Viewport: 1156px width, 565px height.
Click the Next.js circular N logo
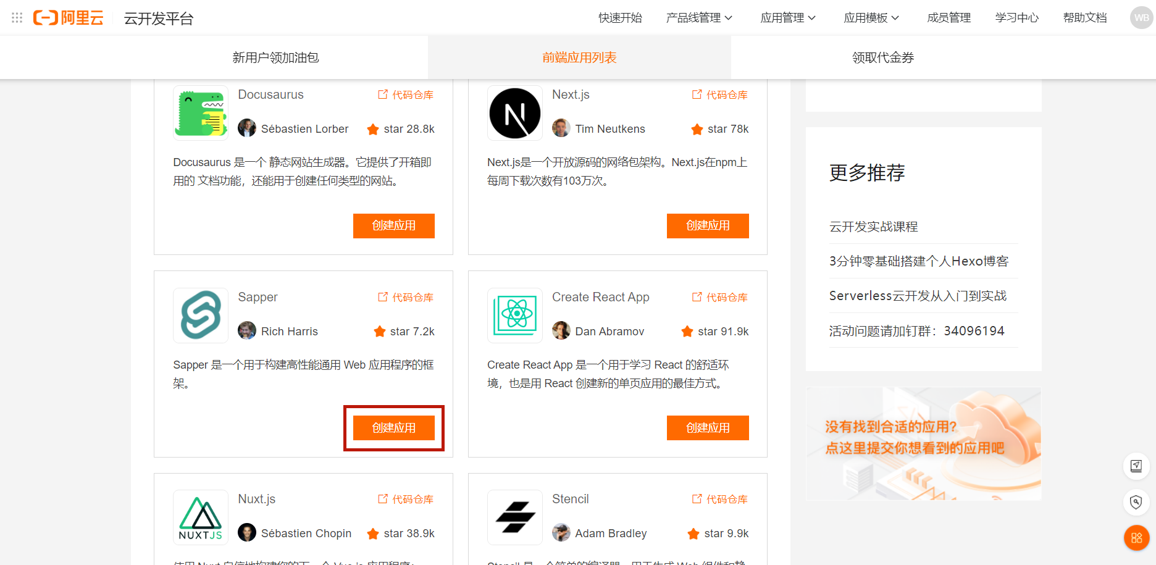(514, 113)
